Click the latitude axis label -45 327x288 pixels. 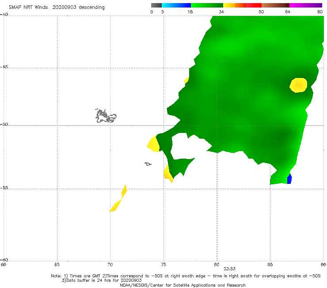[4, 67]
